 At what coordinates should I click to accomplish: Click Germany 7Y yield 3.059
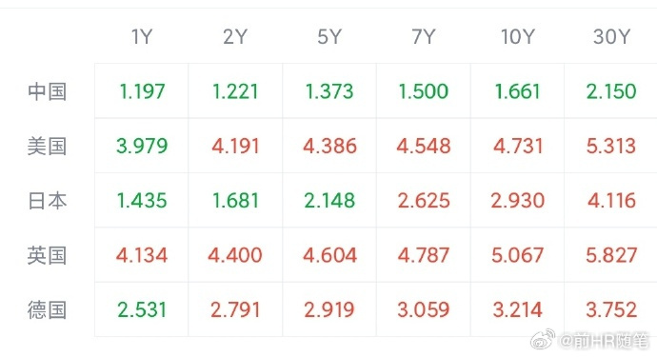[x=423, y=309]
